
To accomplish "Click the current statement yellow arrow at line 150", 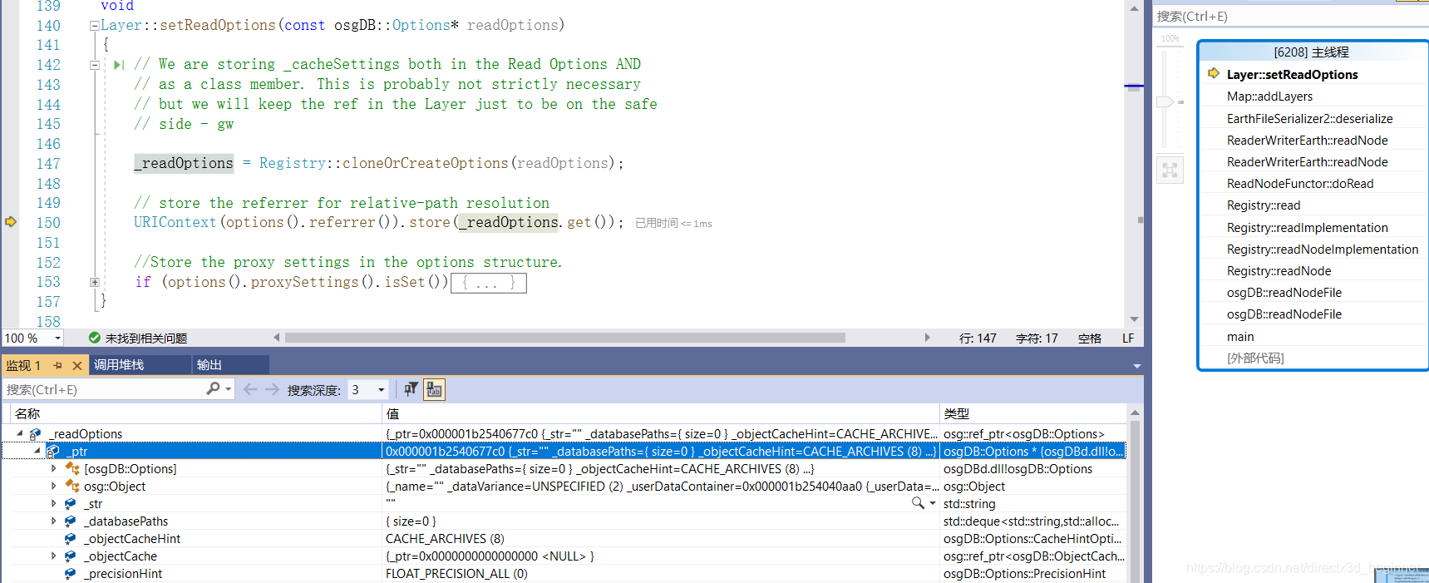I will click(11, 222).
